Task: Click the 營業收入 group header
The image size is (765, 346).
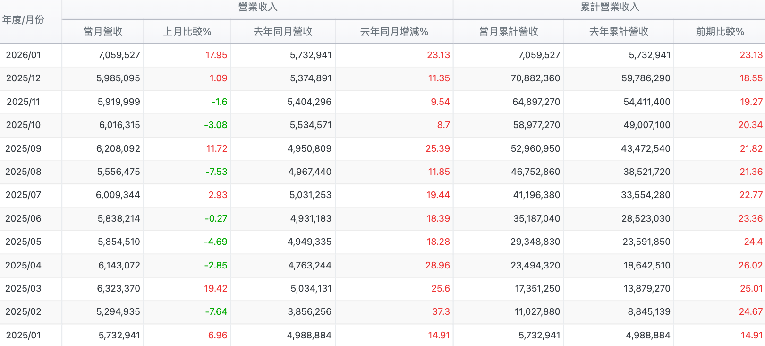Action: pos(258,7)
